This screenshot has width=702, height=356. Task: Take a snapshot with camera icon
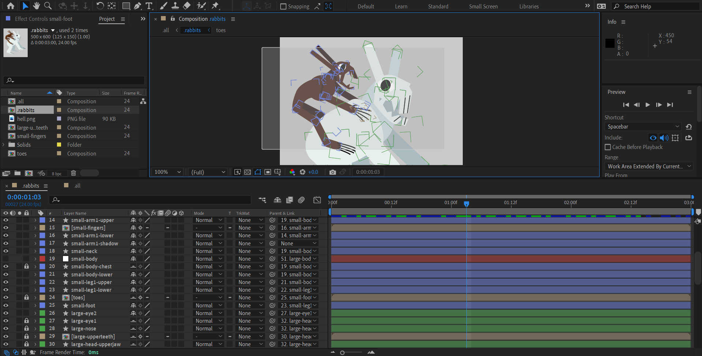332,172
